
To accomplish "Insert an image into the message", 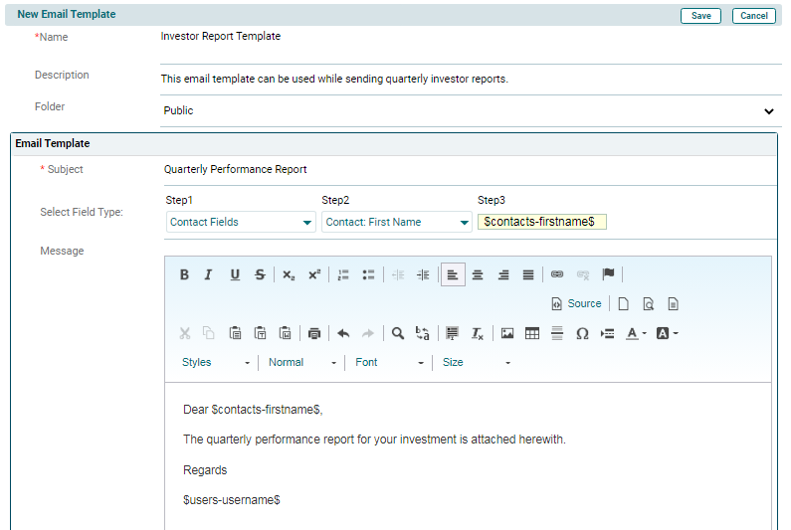I will [x=507, y=333].
